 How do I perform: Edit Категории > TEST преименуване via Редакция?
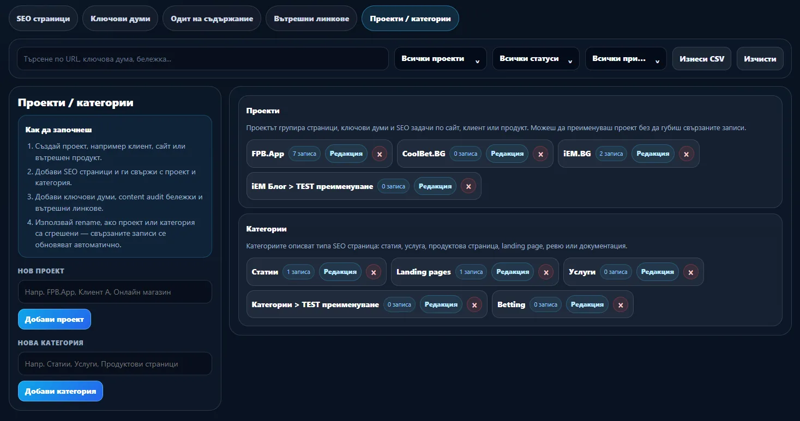pyautogui.click(x=441, y=304)
